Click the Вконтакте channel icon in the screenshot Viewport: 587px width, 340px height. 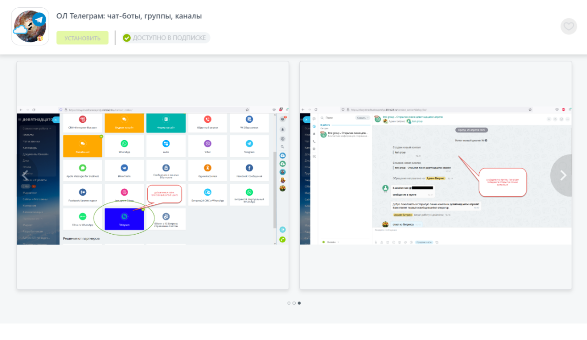[x=124, y=168]
